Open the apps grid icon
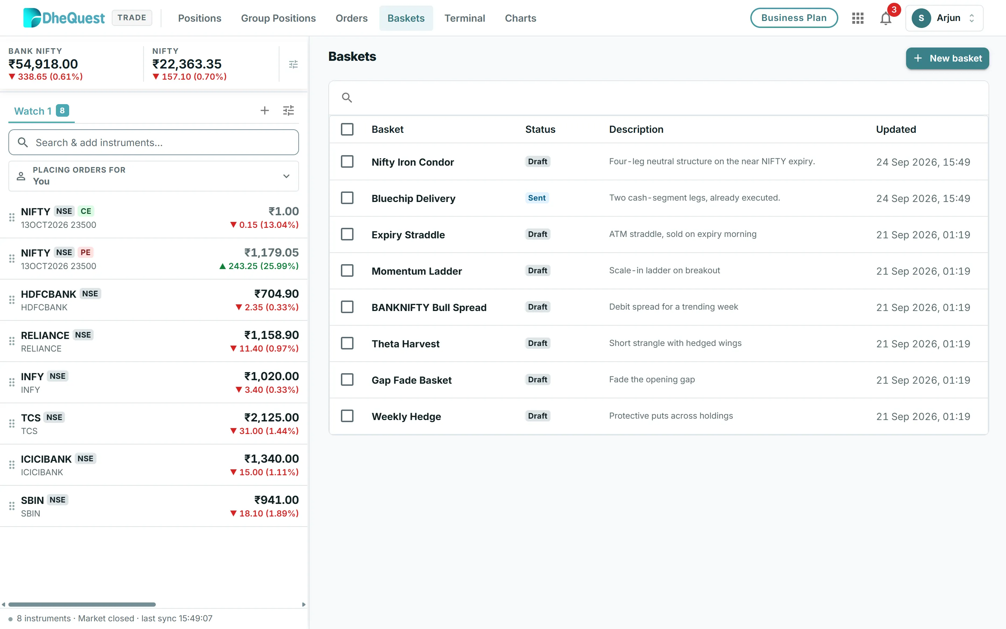This screenshot has width=1006, height=629. 858,18
